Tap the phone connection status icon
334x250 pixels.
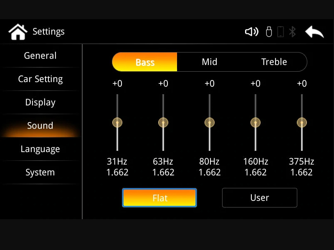[x=281, y=32]
